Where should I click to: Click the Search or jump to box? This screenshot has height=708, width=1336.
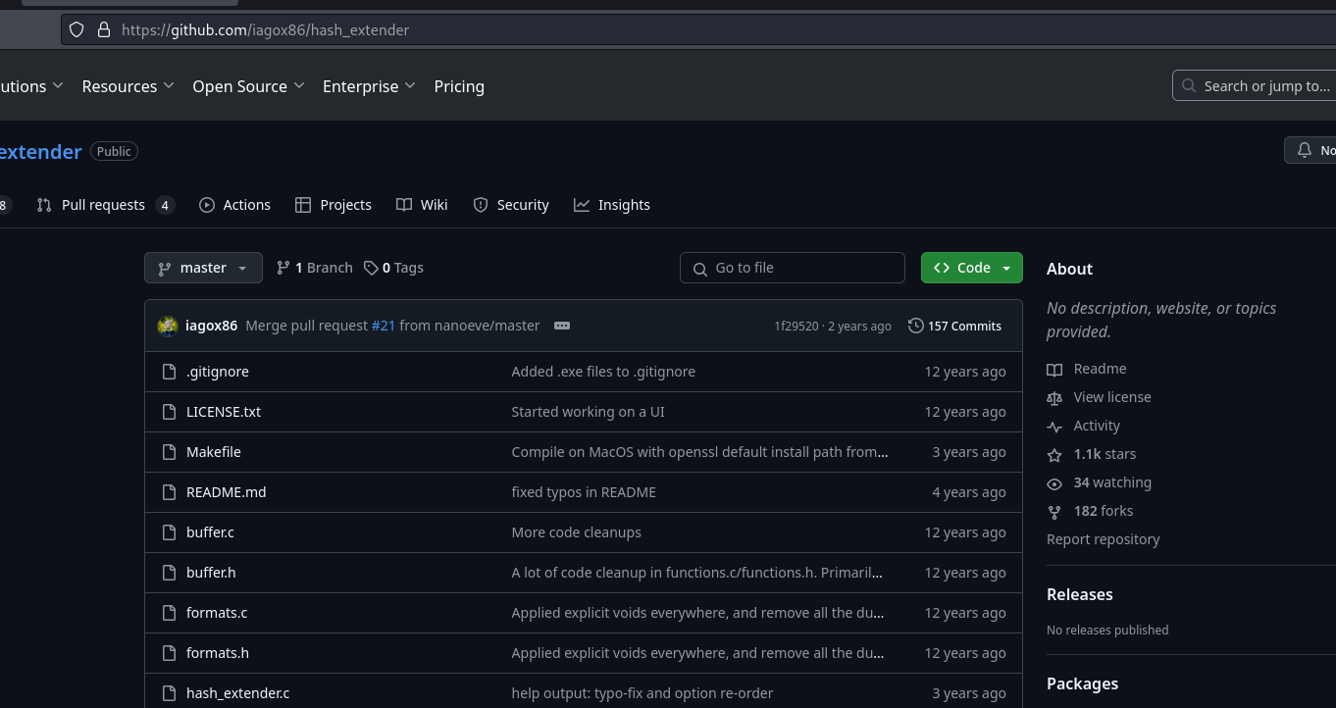click(x=1255, y=86)
